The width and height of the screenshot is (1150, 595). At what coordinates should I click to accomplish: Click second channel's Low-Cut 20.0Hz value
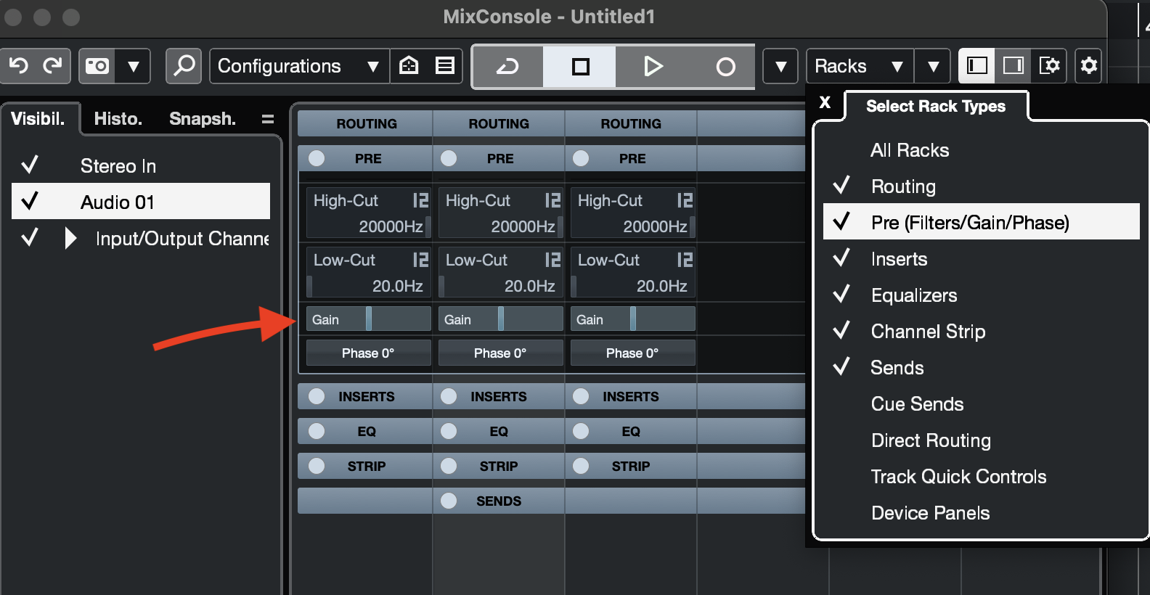coord(530,287)
